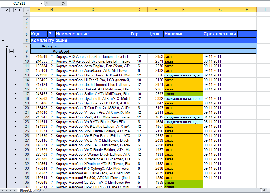Viewport: 270px width, 193px height.
Task: Click code cell 170648
Action: [39, 182]
